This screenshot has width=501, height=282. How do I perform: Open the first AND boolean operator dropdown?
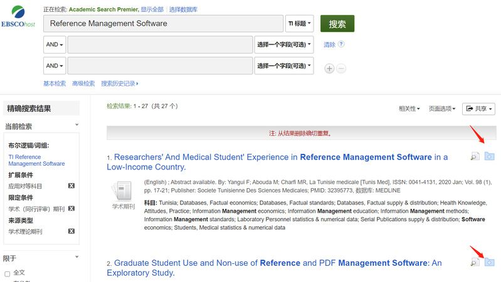click(54, 45)
